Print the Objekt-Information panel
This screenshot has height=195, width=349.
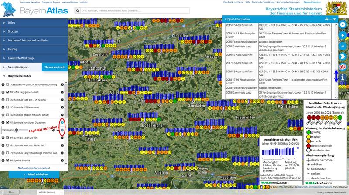pyautogui.click(x=327, y=19)
